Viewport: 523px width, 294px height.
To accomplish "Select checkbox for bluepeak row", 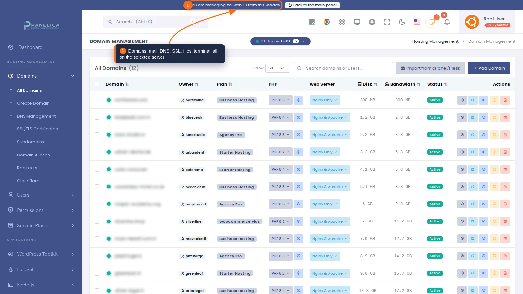I will [97, 117].
